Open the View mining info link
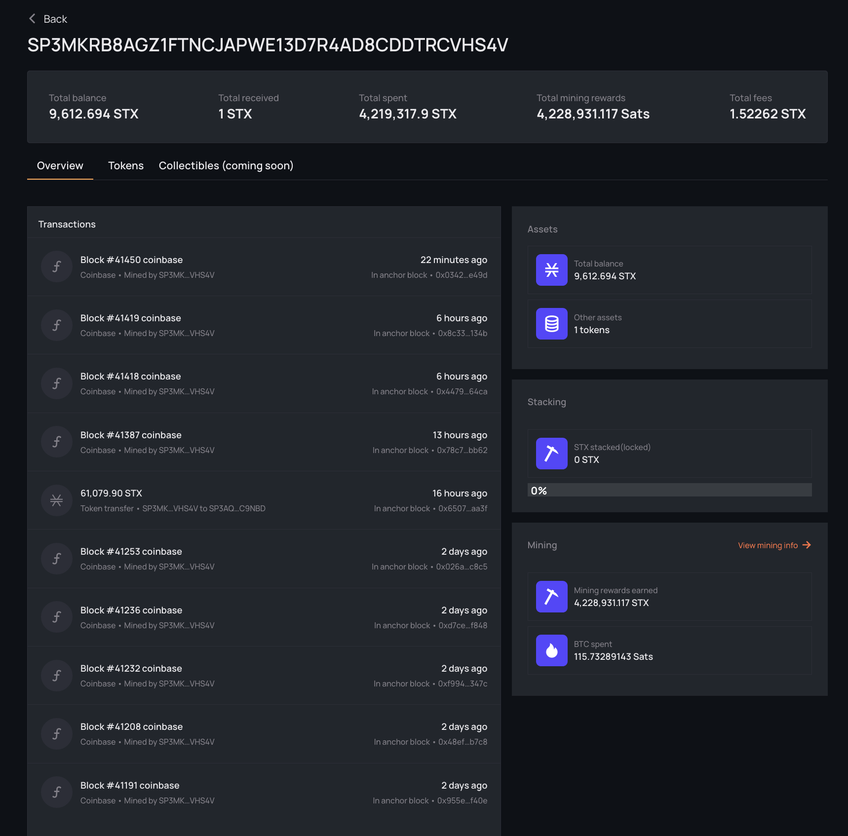 point(768,545)
